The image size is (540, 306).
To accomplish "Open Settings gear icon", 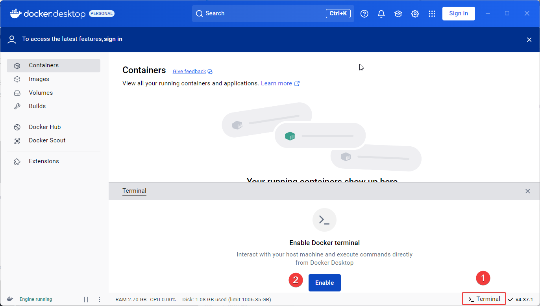I will pyautogui.click(x=415, y=14).
